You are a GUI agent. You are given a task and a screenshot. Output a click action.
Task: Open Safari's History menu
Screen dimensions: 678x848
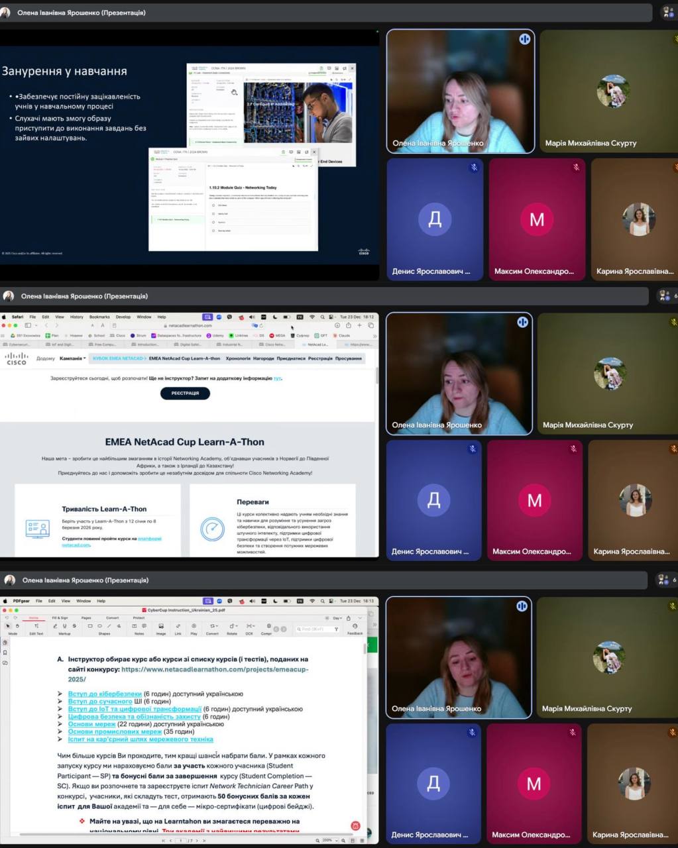[76, 317]
